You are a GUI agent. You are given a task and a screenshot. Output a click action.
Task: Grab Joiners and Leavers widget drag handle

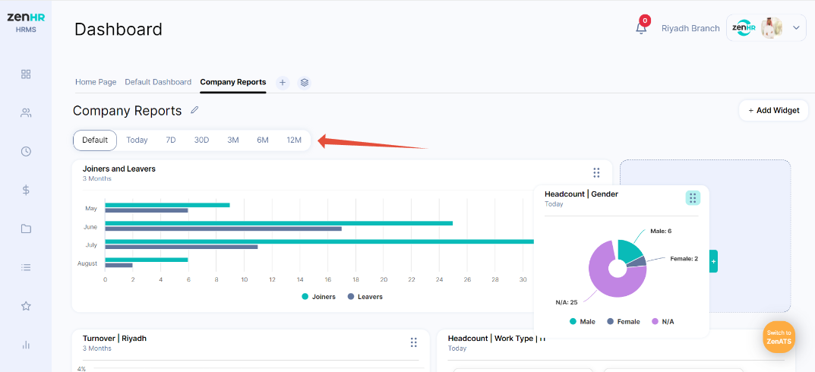[x=596, y=172]
